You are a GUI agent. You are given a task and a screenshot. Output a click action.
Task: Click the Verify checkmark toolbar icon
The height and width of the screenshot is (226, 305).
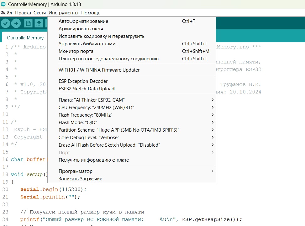click(x=6, y=23)
